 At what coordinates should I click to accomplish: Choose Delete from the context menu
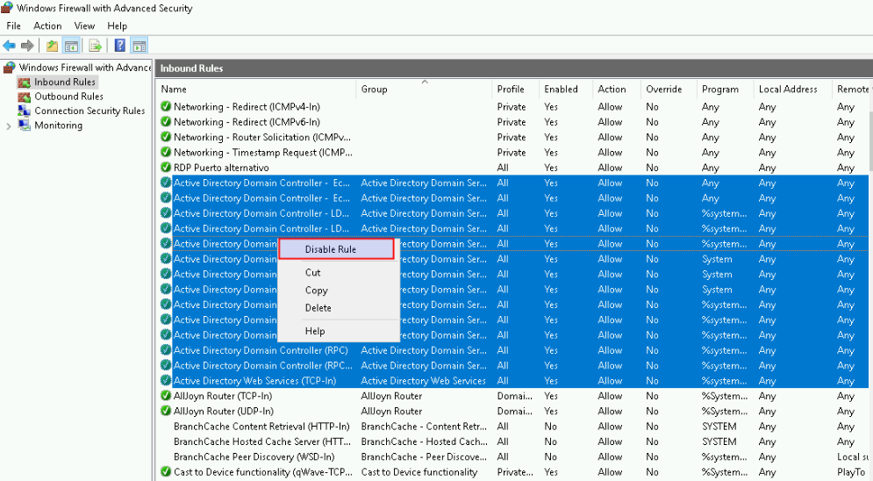point(318,308)
